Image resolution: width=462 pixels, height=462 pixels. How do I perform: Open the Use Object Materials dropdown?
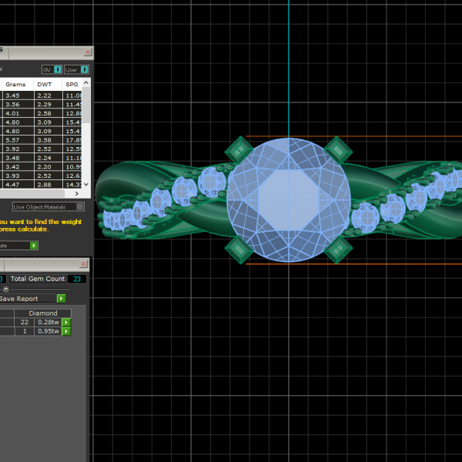(48, 206)
